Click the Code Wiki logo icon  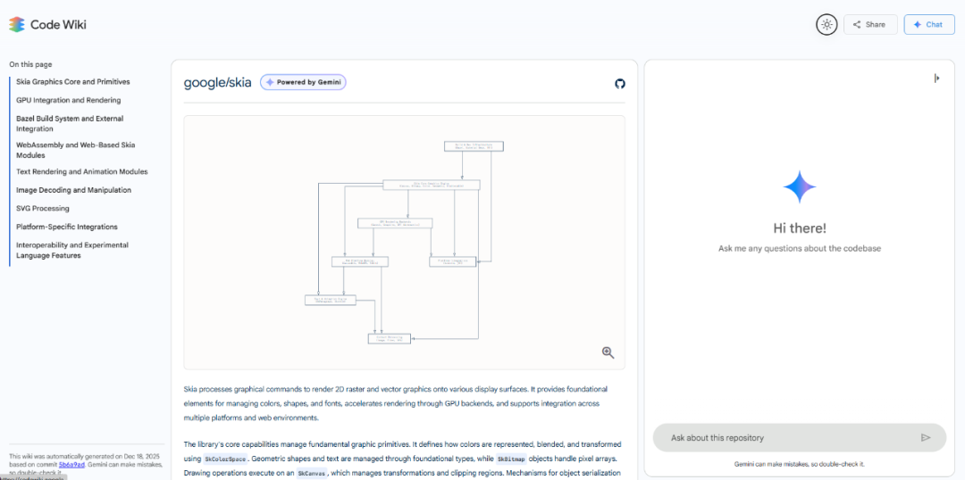coord(17,25)
